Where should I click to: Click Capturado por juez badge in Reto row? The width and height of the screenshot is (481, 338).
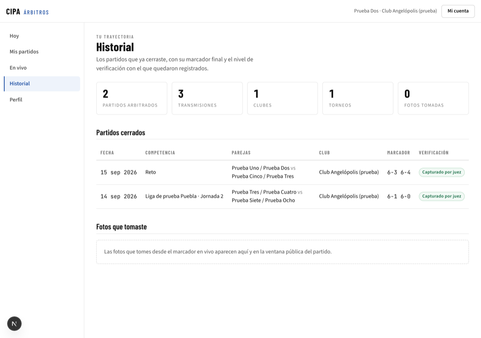pyautogui.click(x=442, y=172)
